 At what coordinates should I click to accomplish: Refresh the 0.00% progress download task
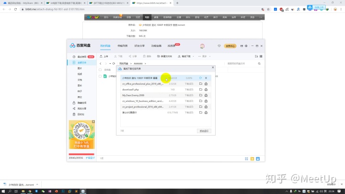[x=200, y=78]
